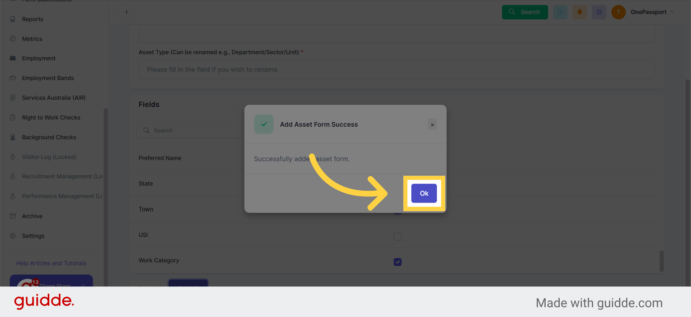Click the info icon in header
The width and height of the screenshot is (691, 317).
coord(560,12)
